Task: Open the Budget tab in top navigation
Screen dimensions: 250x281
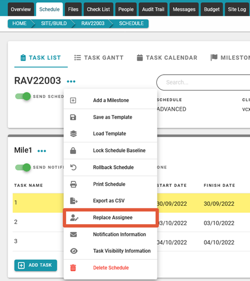Action: 212,9
